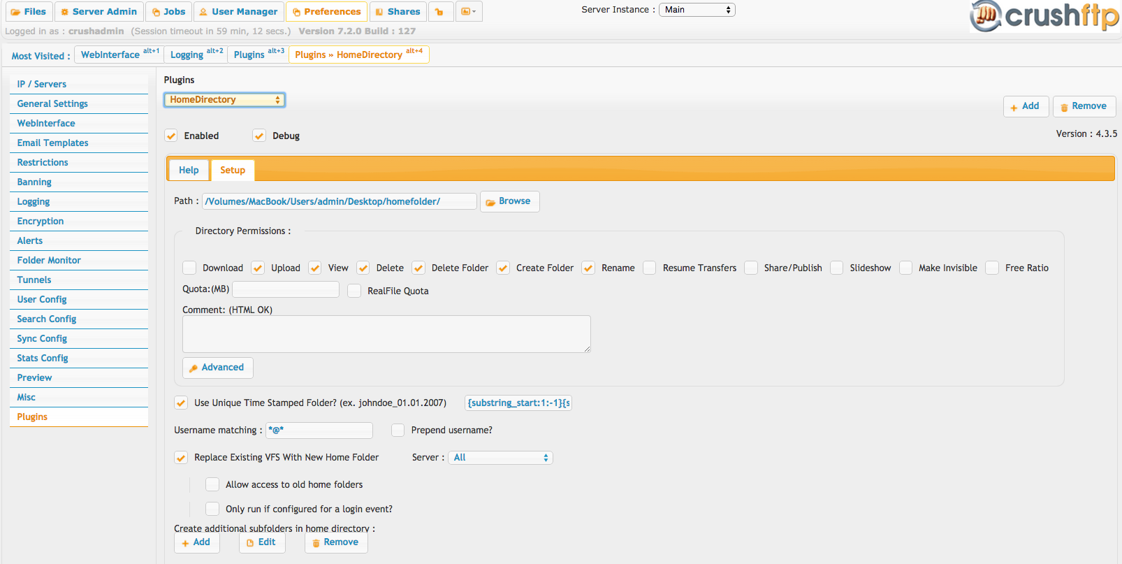Enable Only run if configured for login event
Screen dimensions: 1122x564
(212, 509)
